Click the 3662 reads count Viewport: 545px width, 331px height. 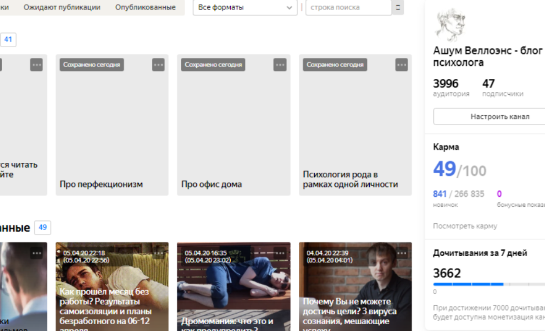[x=447, y=273]
